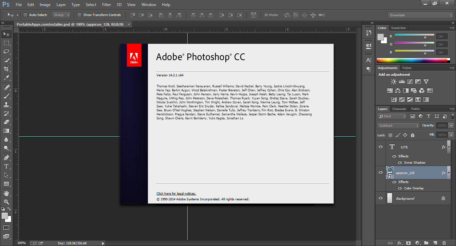456x246 pixels.
Task: Select the Eyedropper tool
Action: (6, 78)
